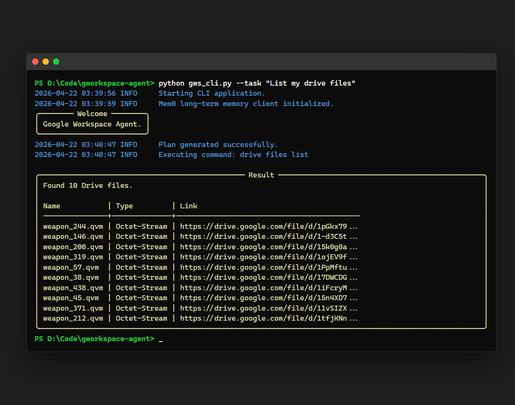Click the Type column header
Screen dimensions: 515x405
coord(124,206)
